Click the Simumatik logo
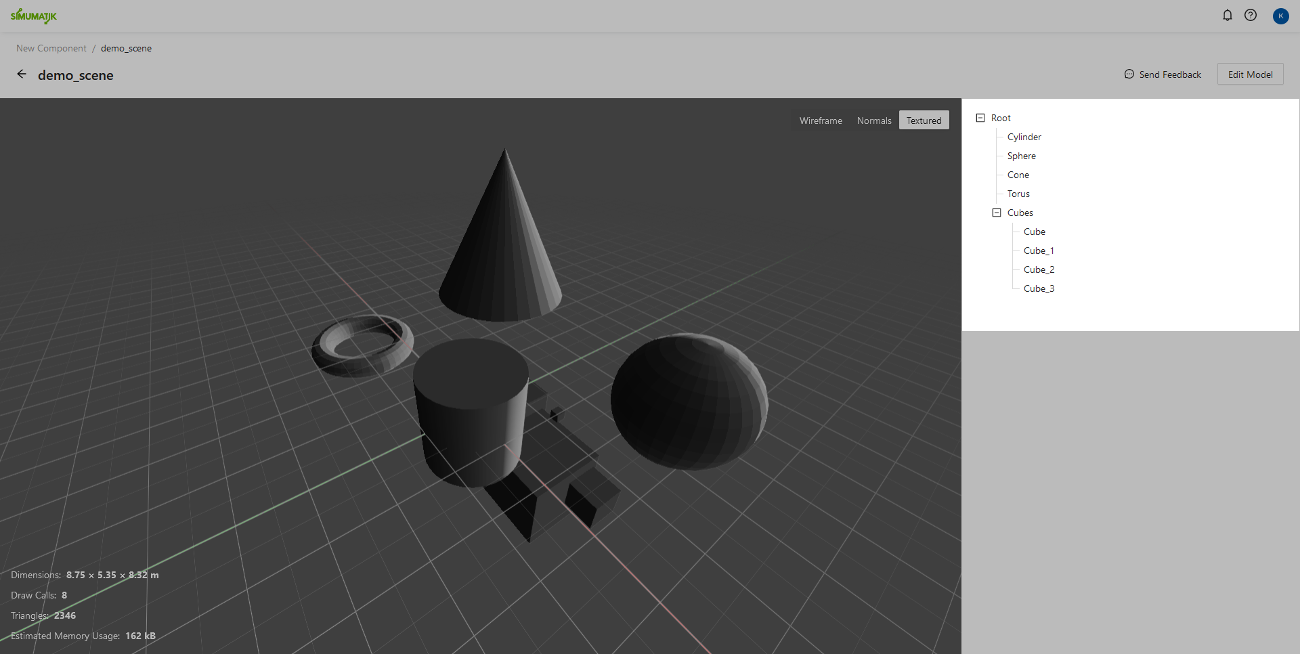The width and height of the screenshot is (1300, 654). coord(34,16)
